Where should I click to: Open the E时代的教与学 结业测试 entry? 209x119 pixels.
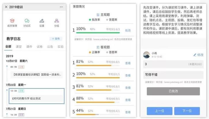pyautogui.click(x=37, y=96)
